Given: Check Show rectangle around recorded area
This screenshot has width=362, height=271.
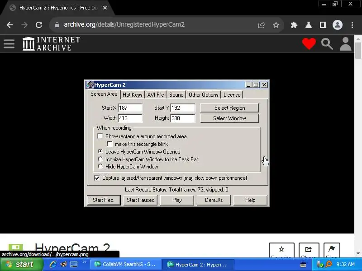Looking at the screenshot, I should point(100,136).
